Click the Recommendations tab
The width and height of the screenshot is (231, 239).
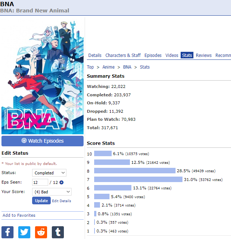[223, 55]
